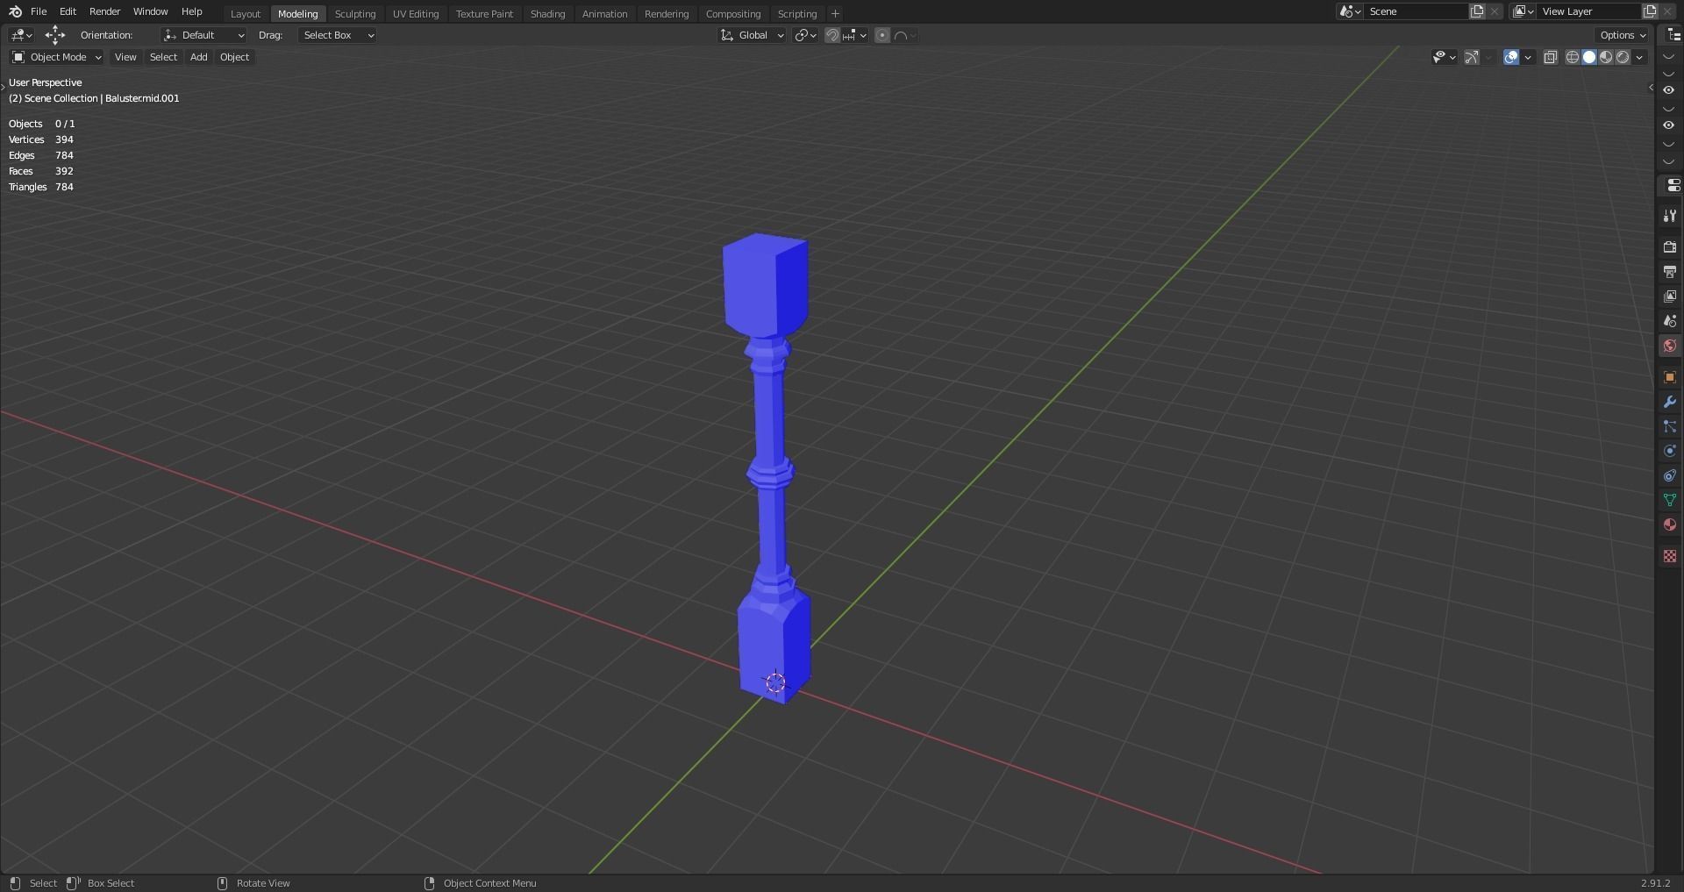Open the Edit menu
Viewport: 1684px width, 892px height.
(68, 11)
